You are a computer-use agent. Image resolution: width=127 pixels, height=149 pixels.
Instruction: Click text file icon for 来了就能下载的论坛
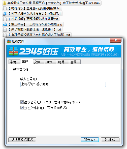pyautogui.click(x=5, y=29)
